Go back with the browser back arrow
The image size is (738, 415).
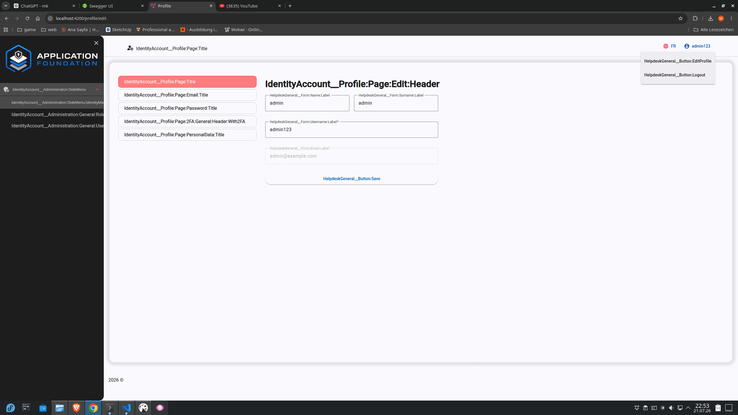7,18
